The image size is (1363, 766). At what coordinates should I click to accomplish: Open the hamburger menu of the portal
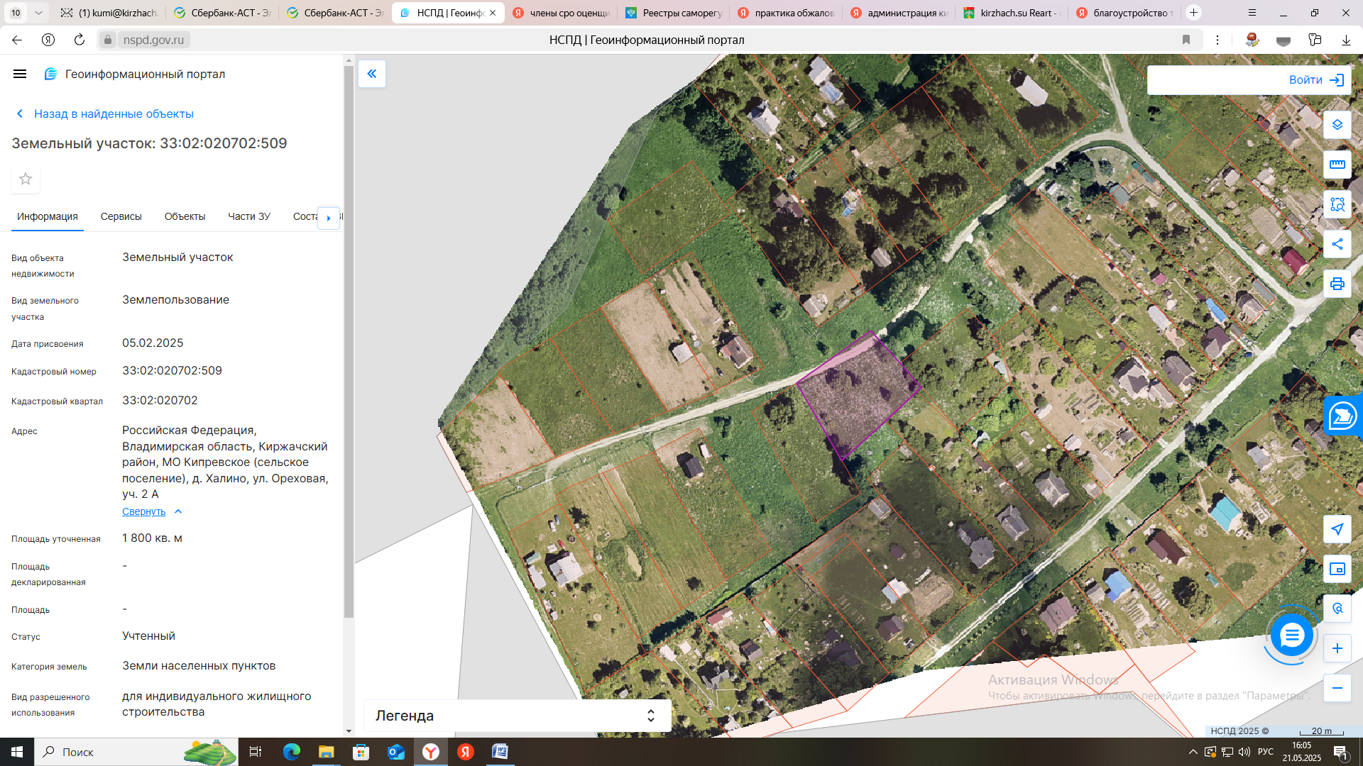point(20,74)
